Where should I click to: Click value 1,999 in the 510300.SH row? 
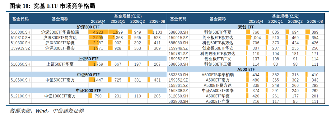click(x=118, y=32)
